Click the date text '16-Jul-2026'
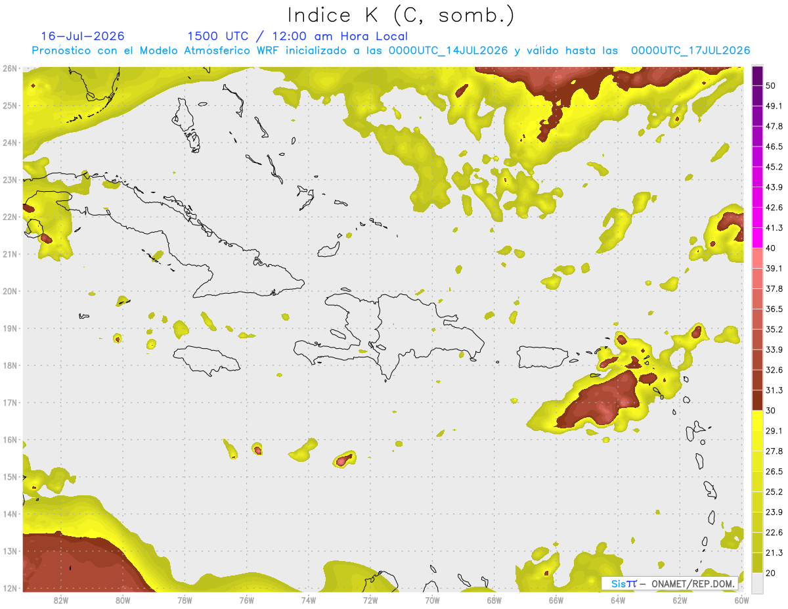Viewport: 788px width, 609px height. pos(83,36)
